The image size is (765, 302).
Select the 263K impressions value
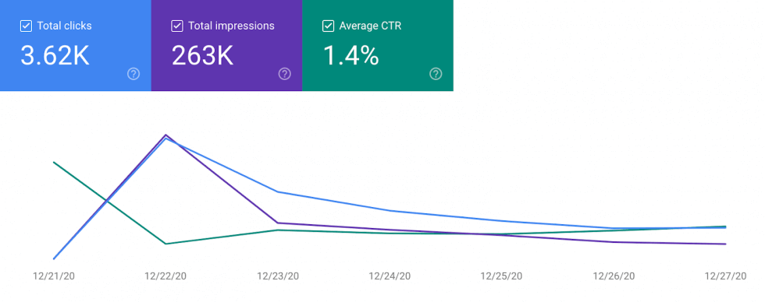tap(202, 55)
